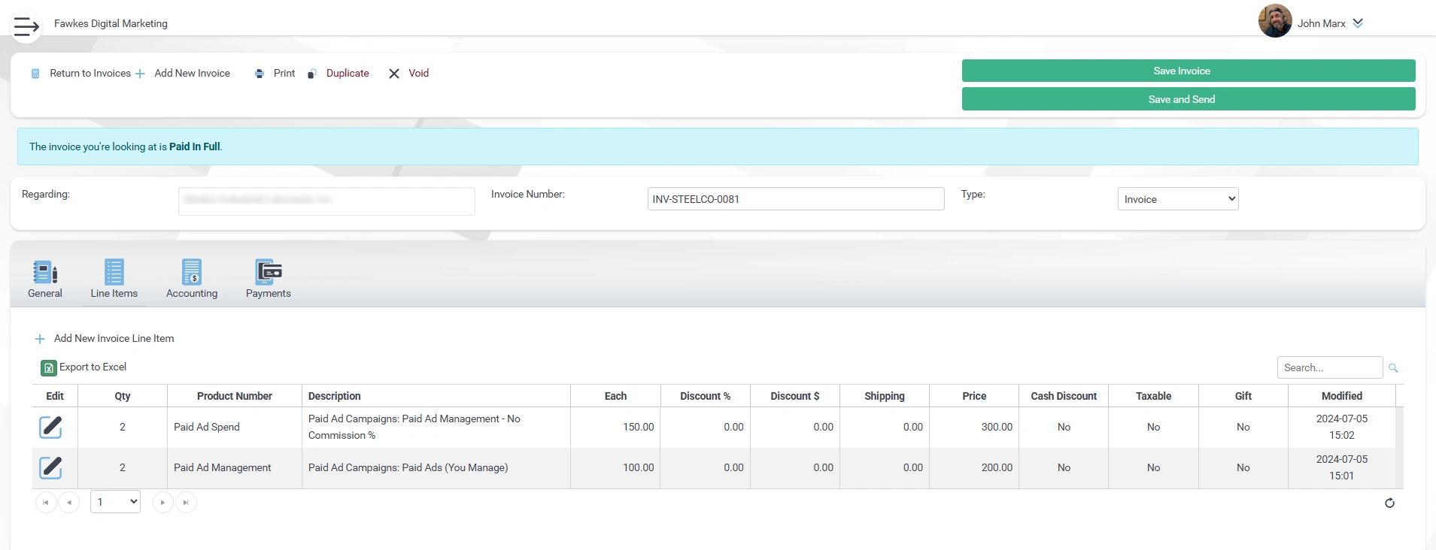This screenshot has width=1436, height=550.
Task: Sort by Shipping column header
Action: [x=885, y=396]
